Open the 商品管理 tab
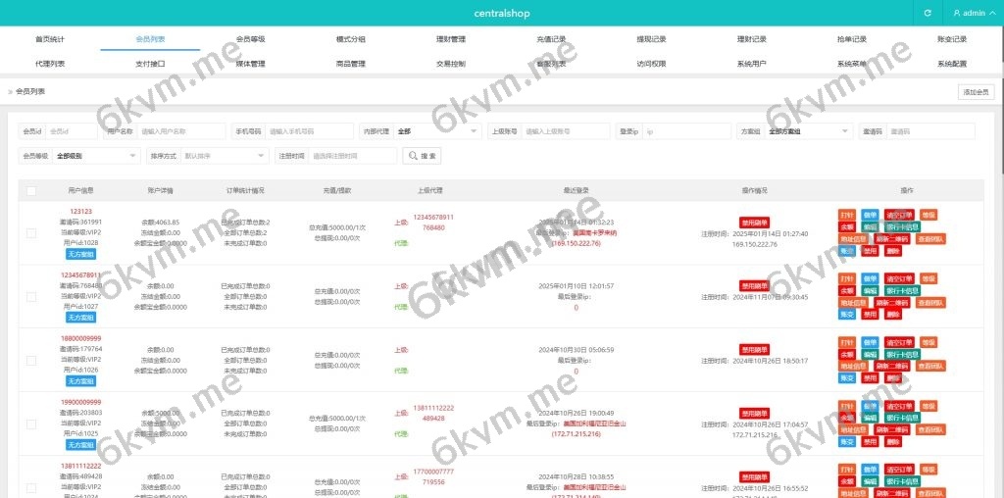 [x=351, y=64]
